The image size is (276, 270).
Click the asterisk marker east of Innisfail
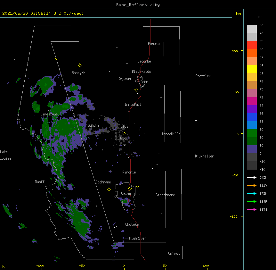(x=161, y=97)
